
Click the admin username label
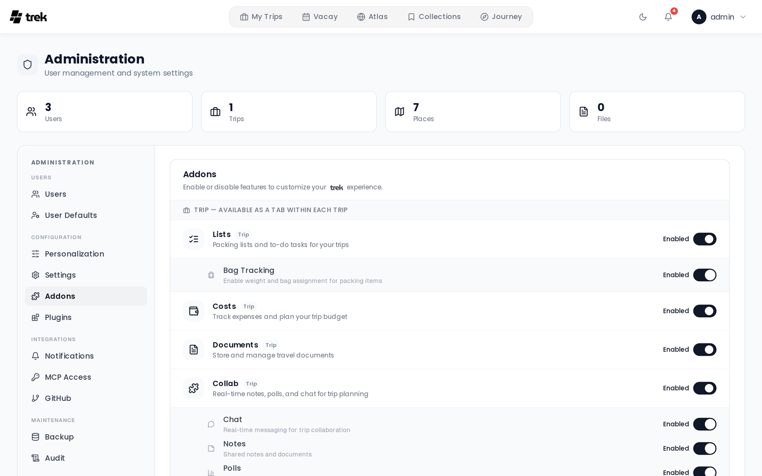click(x=722, y=17)
